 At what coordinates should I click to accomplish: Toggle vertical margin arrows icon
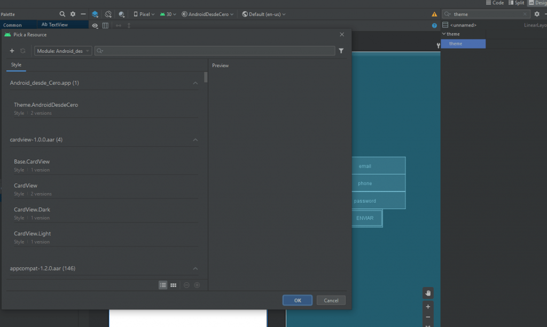click(x=129, y=26)
